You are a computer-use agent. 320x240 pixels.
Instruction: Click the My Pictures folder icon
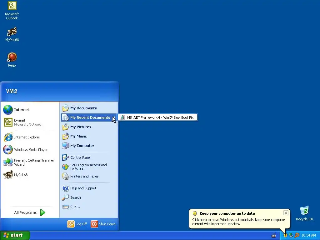pos(66,127)
